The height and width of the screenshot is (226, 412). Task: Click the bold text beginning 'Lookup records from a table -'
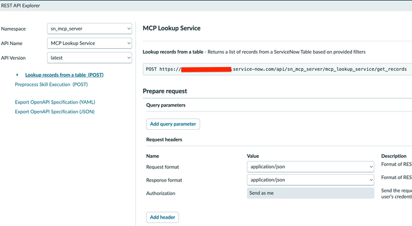pos(173,52)
